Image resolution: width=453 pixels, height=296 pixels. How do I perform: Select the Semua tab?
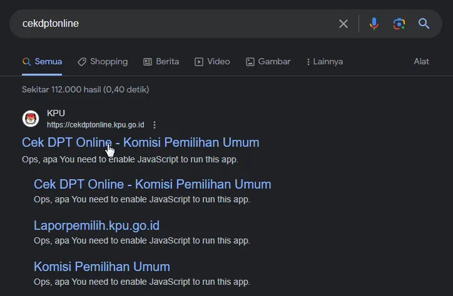[x=42, y=62]
